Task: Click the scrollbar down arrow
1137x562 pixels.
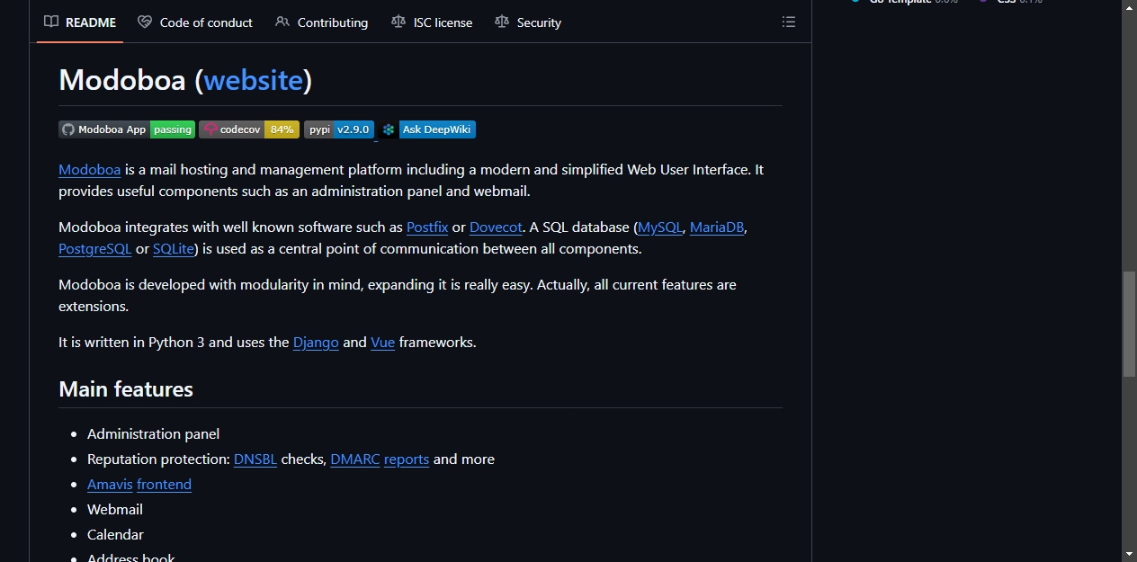Action: pyautogui.click(x=1129, y=554)
